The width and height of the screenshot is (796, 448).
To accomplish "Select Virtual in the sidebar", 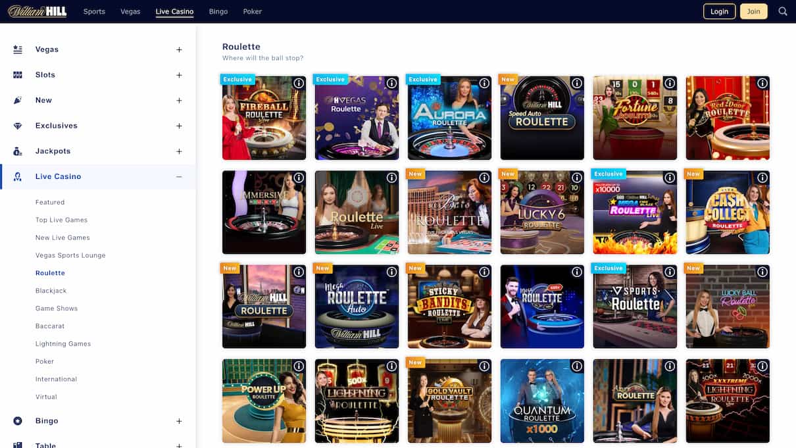I will click(x=46, y=397).
